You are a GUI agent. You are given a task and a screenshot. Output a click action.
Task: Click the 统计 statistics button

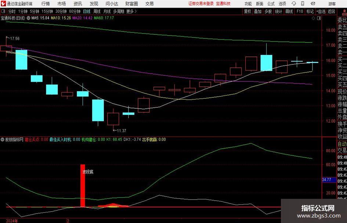pyautogui.click(x=278, y=11)
